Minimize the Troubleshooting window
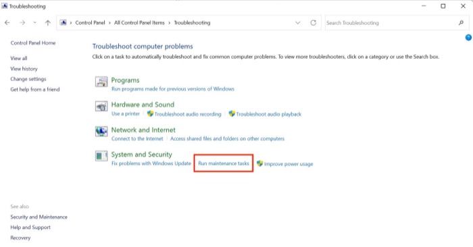The height and width of the screenshot is (247, 473). [x=424, y=6]
